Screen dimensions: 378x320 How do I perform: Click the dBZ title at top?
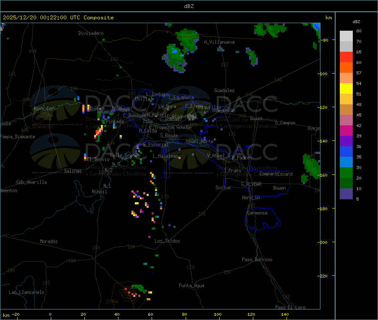pyautogui.click(x=189, y=6)
